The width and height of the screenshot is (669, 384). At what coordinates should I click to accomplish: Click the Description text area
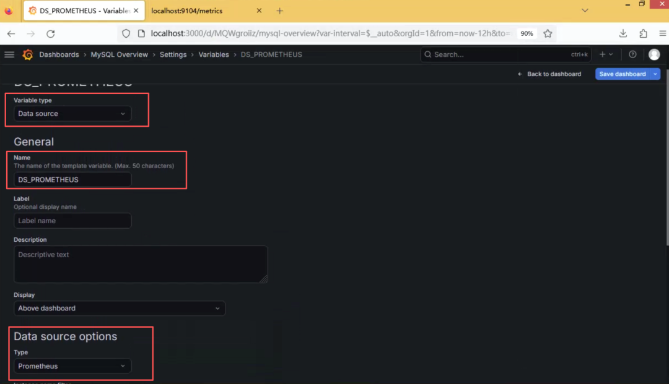[x=141, y=264]
